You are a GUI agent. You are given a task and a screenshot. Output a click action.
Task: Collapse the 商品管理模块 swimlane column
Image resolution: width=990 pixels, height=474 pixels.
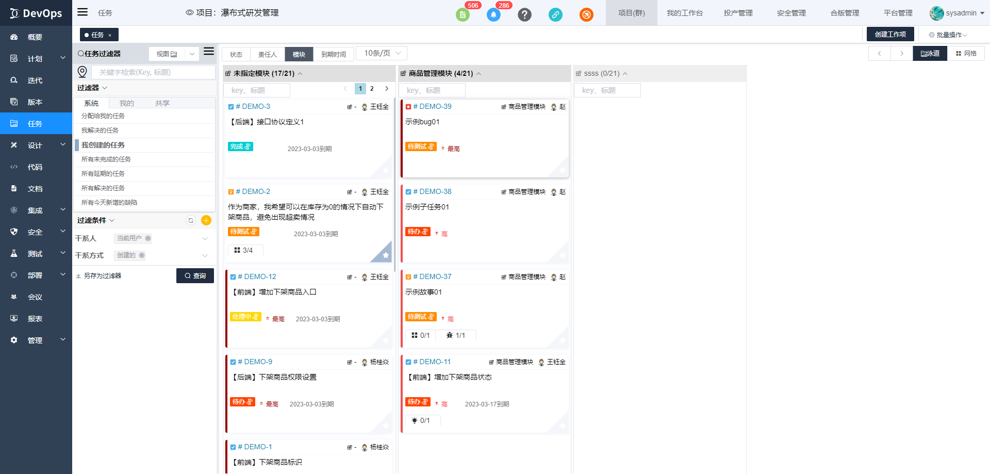pyautogui.click(x=478, y=74)
